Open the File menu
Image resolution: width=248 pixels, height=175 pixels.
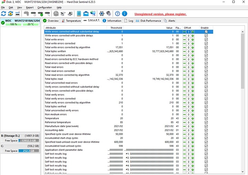[3, 8]
